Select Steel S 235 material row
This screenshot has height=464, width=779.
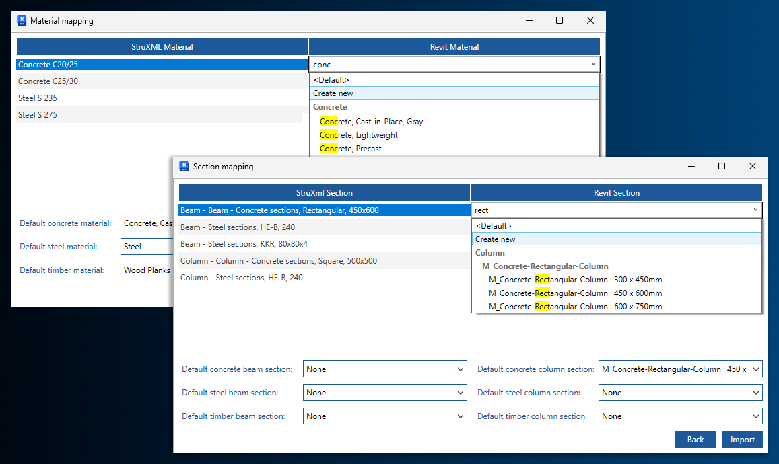(x=162, y=98)
